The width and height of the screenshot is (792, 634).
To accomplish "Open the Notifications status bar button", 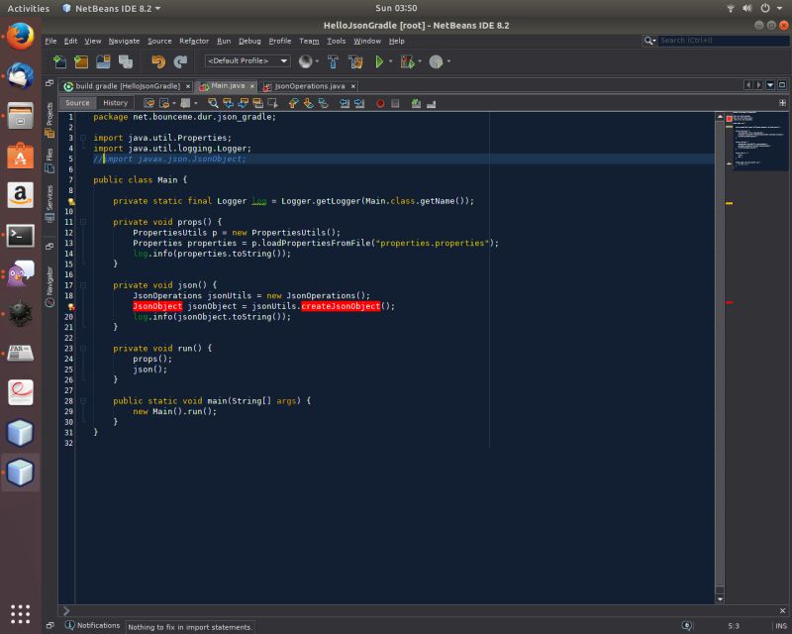I will [x=93, y=625].
